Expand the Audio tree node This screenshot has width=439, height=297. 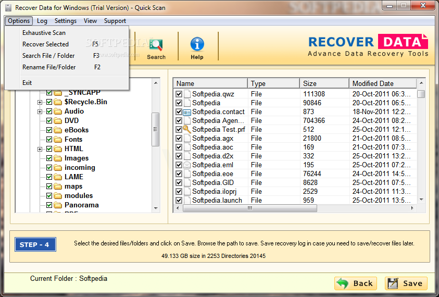[40, 112]
